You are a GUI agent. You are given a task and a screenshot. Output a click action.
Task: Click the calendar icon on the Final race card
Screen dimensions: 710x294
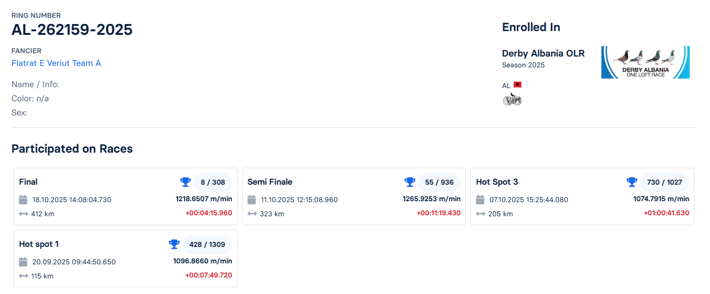coord(23,199)
